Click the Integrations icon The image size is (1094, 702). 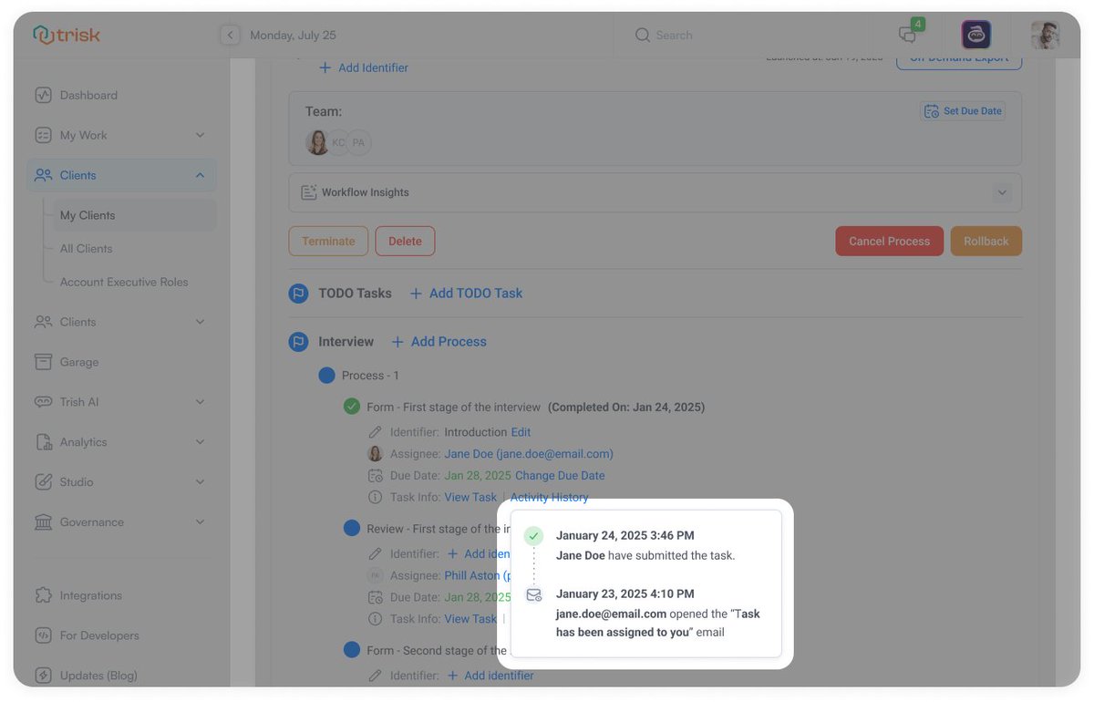[x=42, y=594]
